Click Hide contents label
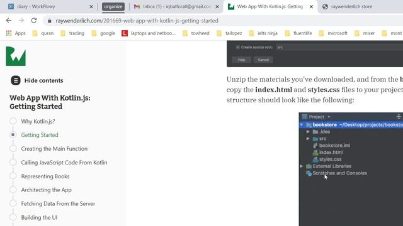 pyautogui.click(x=43, y=80)
